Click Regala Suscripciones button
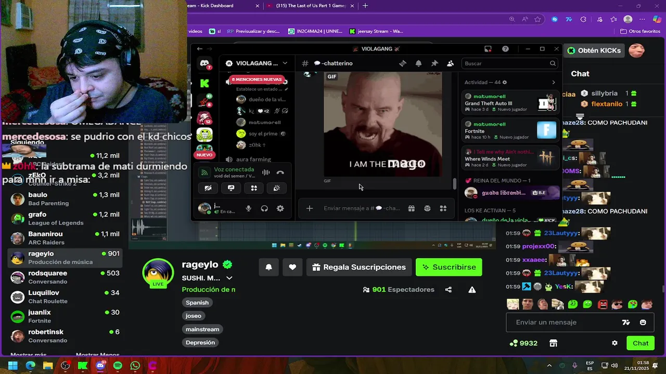 [x=358, y=267]
